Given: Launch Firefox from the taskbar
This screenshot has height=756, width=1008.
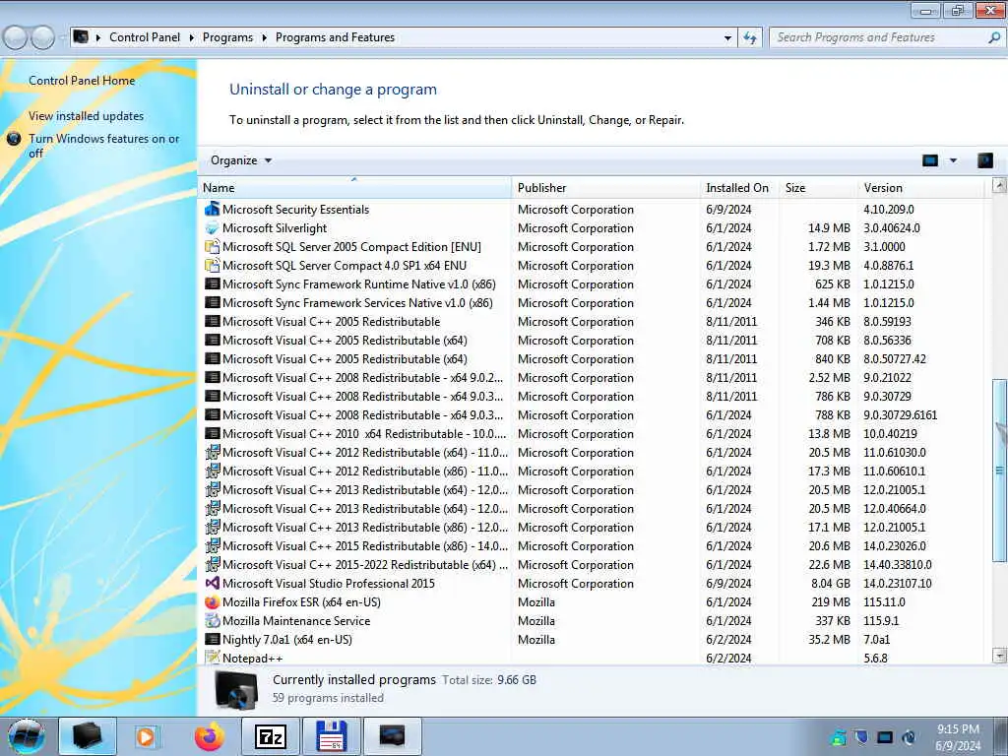Looking at the screenshot, I should coord(210,736).
